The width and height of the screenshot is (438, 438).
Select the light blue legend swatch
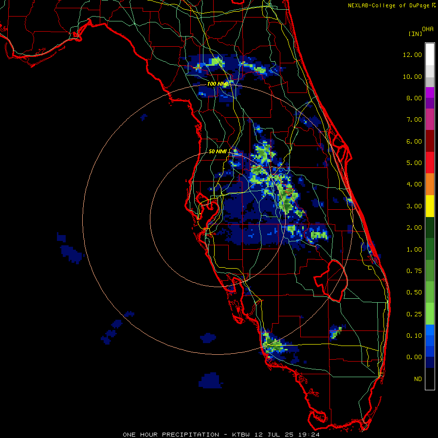[x=430, y=330]
